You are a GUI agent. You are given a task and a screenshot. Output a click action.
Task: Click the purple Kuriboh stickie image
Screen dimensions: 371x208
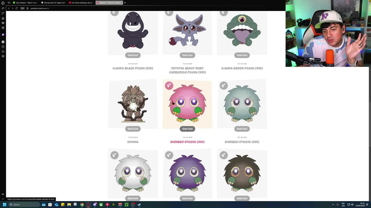tap(187, 173)
